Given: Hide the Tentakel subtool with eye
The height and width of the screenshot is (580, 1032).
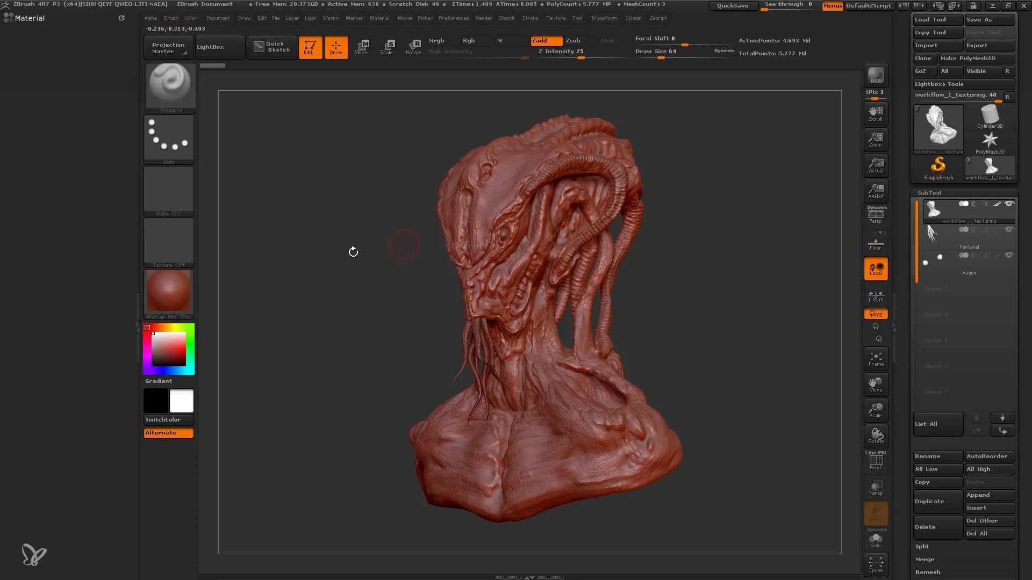Looking at the screenshot, I should [1009, 229].
